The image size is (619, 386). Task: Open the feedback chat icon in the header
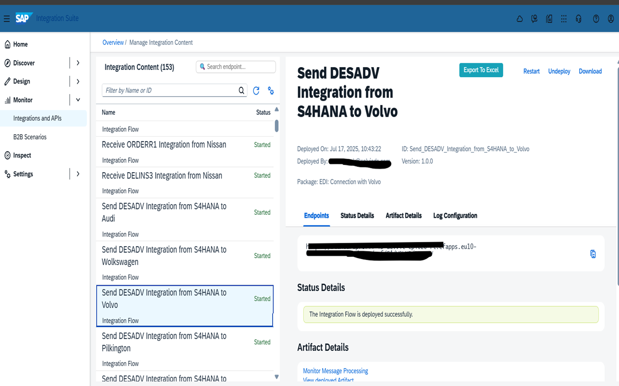coord(534,19)
